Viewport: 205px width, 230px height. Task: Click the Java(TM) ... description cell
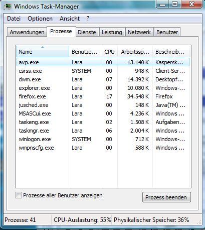tap(170, 105)
